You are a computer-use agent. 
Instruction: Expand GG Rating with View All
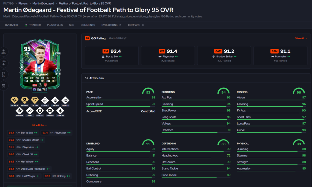(x=301, y=38)
